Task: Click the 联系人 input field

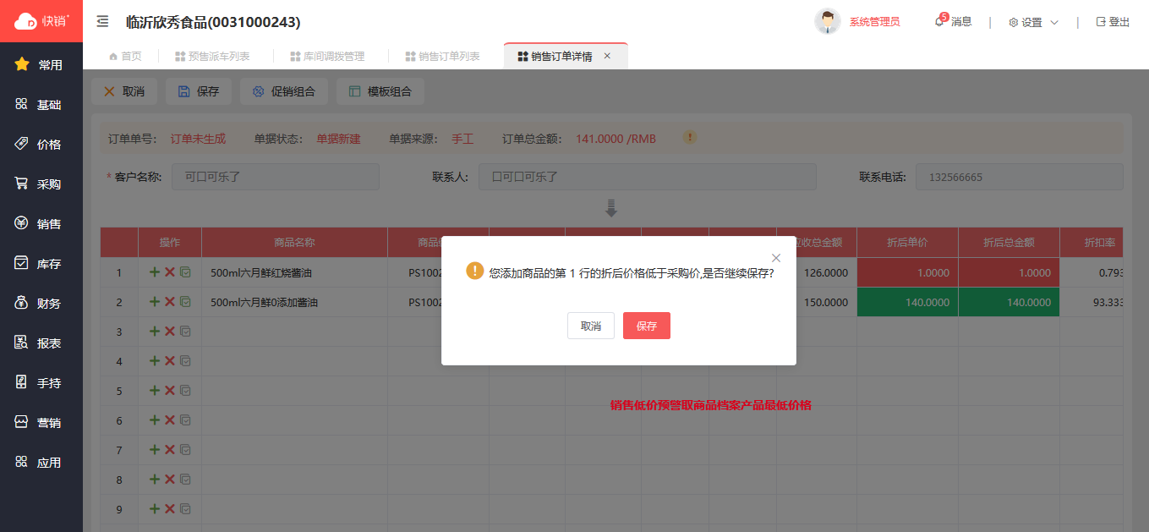Action: point(648,177)
